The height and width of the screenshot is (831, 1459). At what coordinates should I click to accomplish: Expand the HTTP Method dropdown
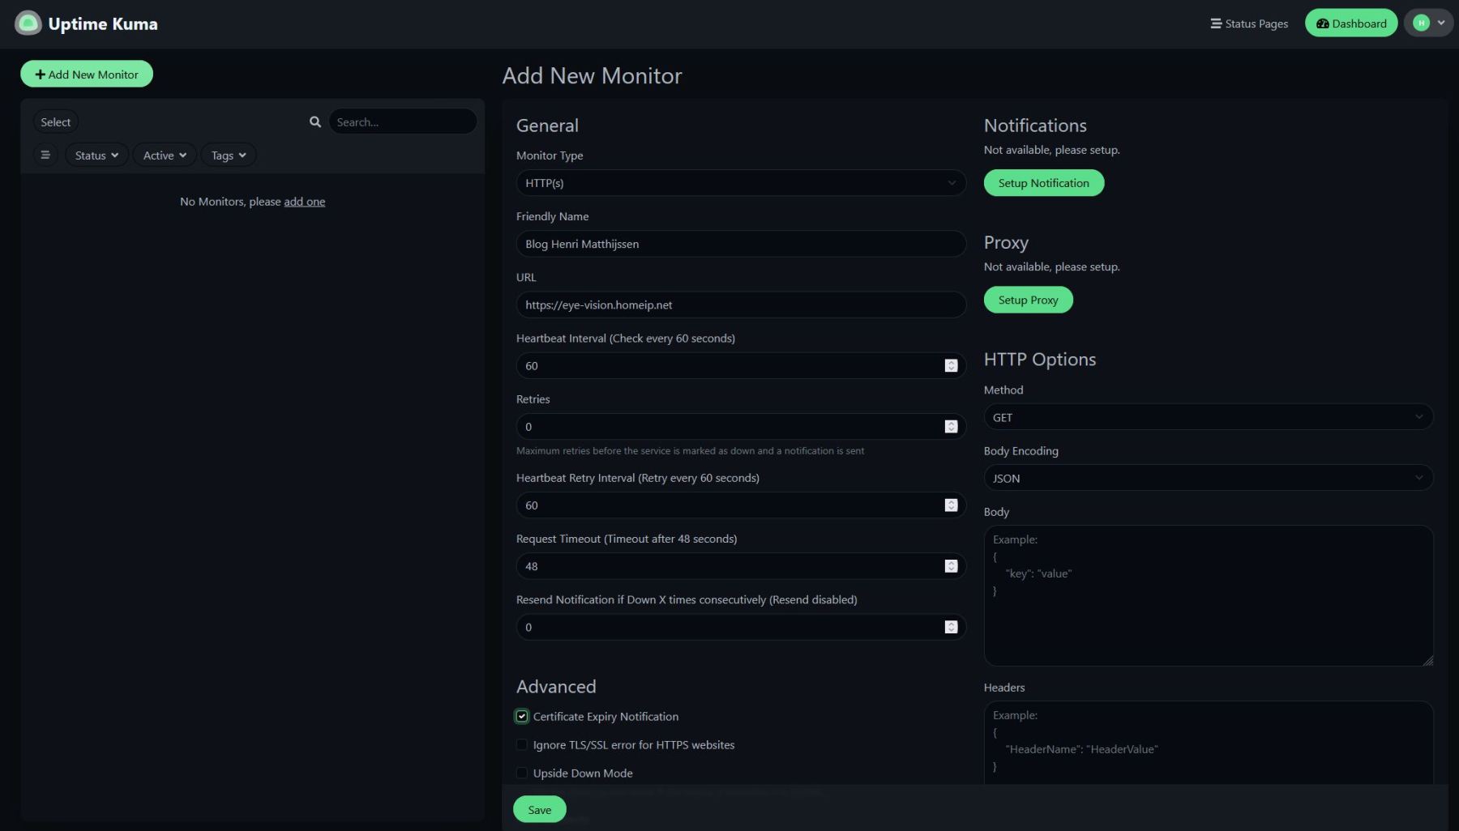click(x=1208, y=418)
